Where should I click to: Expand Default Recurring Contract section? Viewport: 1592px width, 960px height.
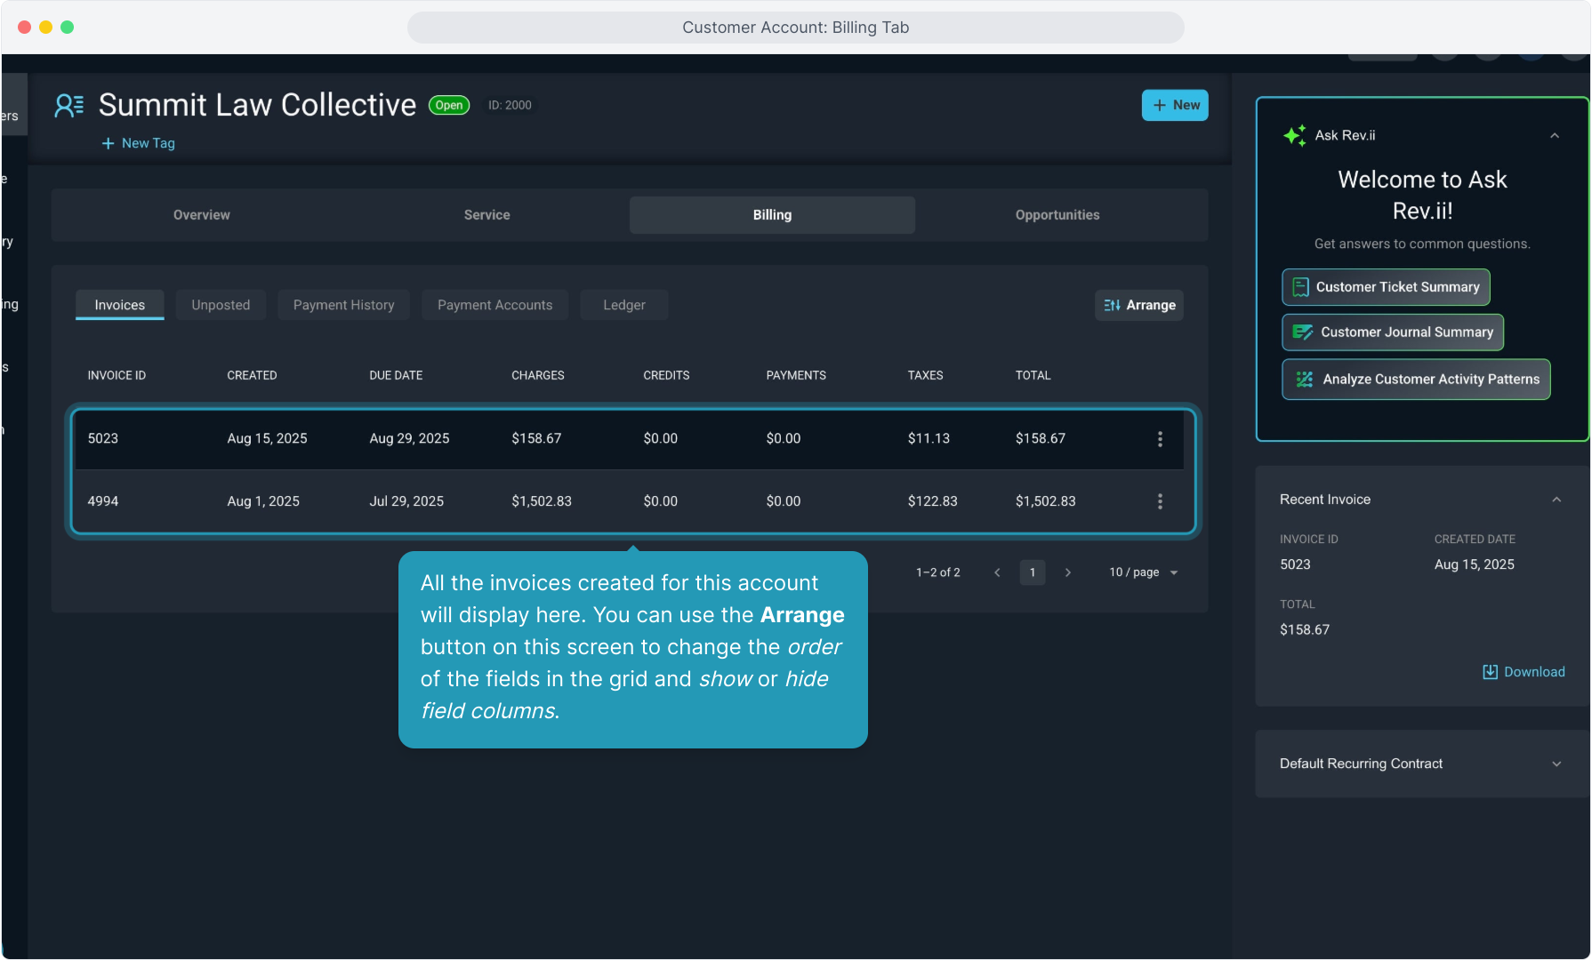coord(1556,764)
